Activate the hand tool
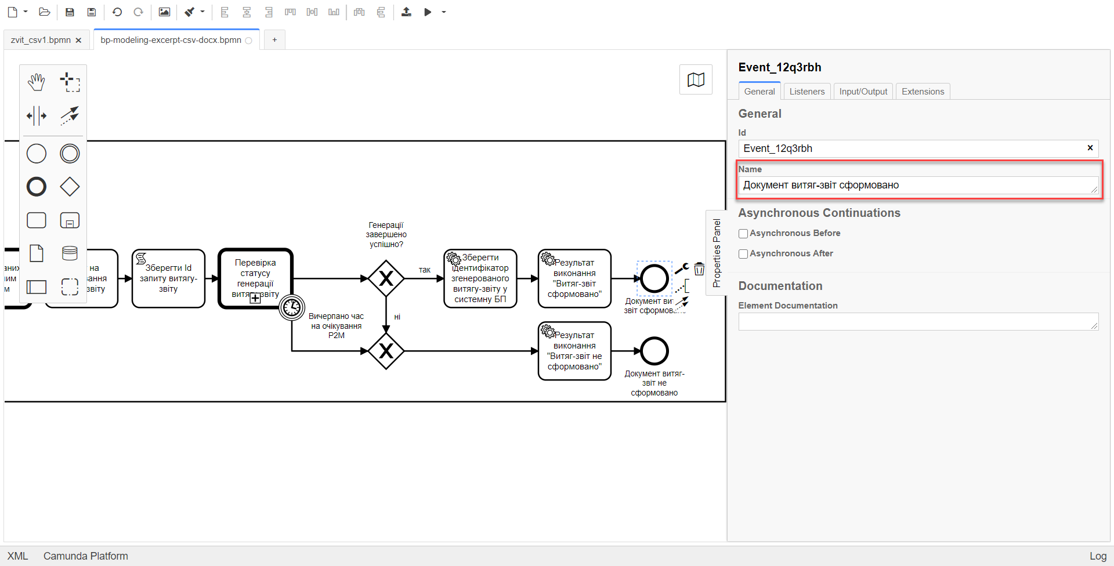This screenshot has width=1114, height=566. coord(37,82)
